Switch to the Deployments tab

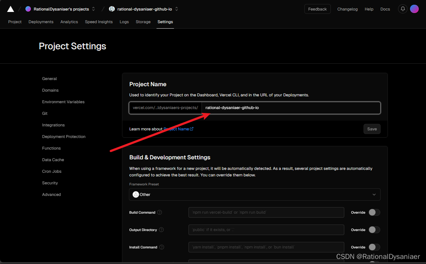click(41, 22)
